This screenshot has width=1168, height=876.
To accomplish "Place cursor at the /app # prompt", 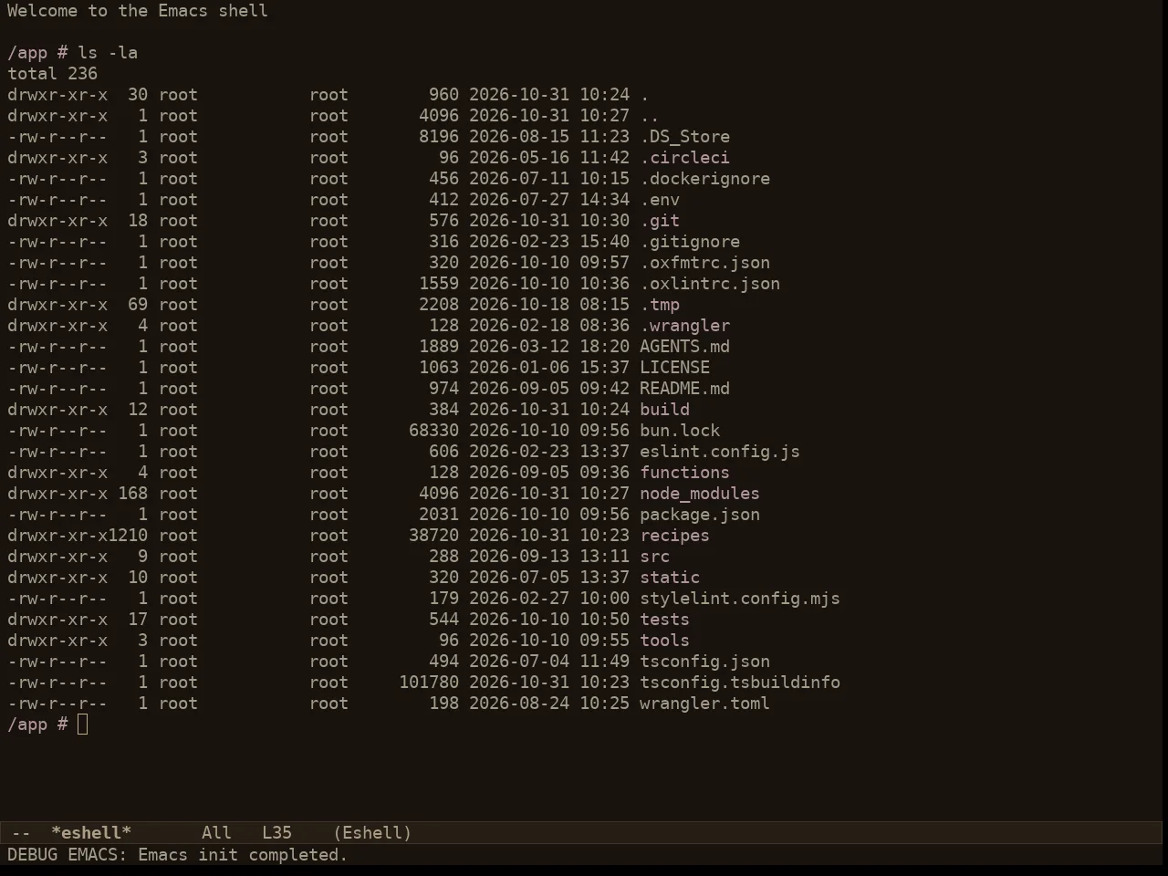I will 83,725.
